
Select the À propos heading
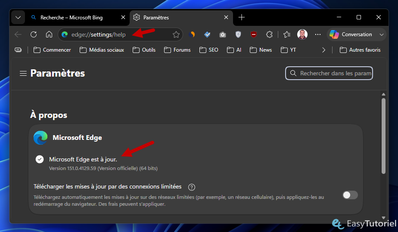49,115
